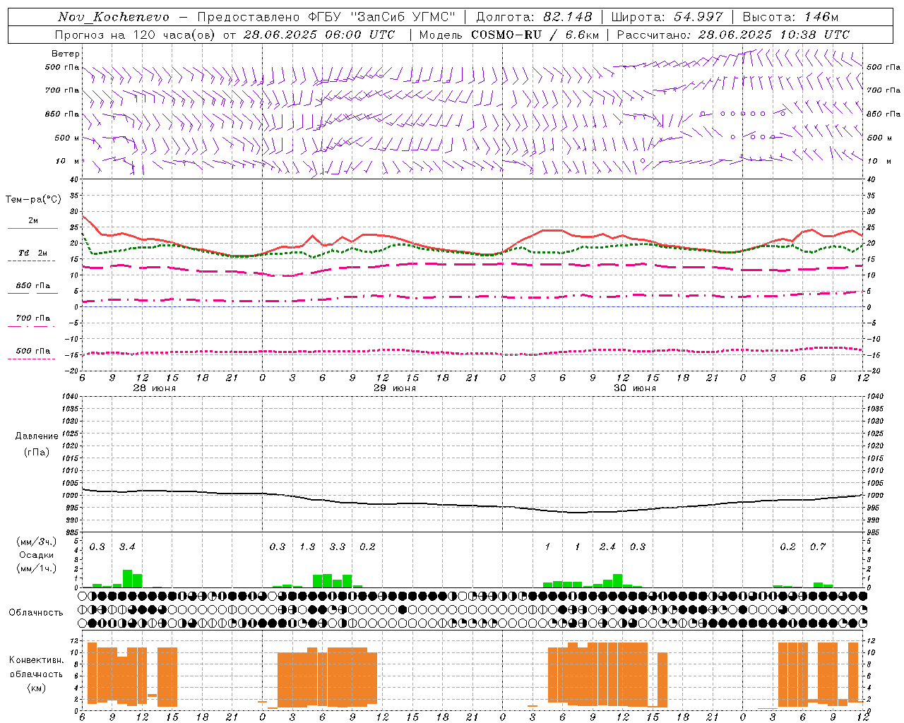Click '850 гПа' in temperature legend
The width and height of the screenshot is (904, 723).
pyautogui.click(x=33, y=286)
